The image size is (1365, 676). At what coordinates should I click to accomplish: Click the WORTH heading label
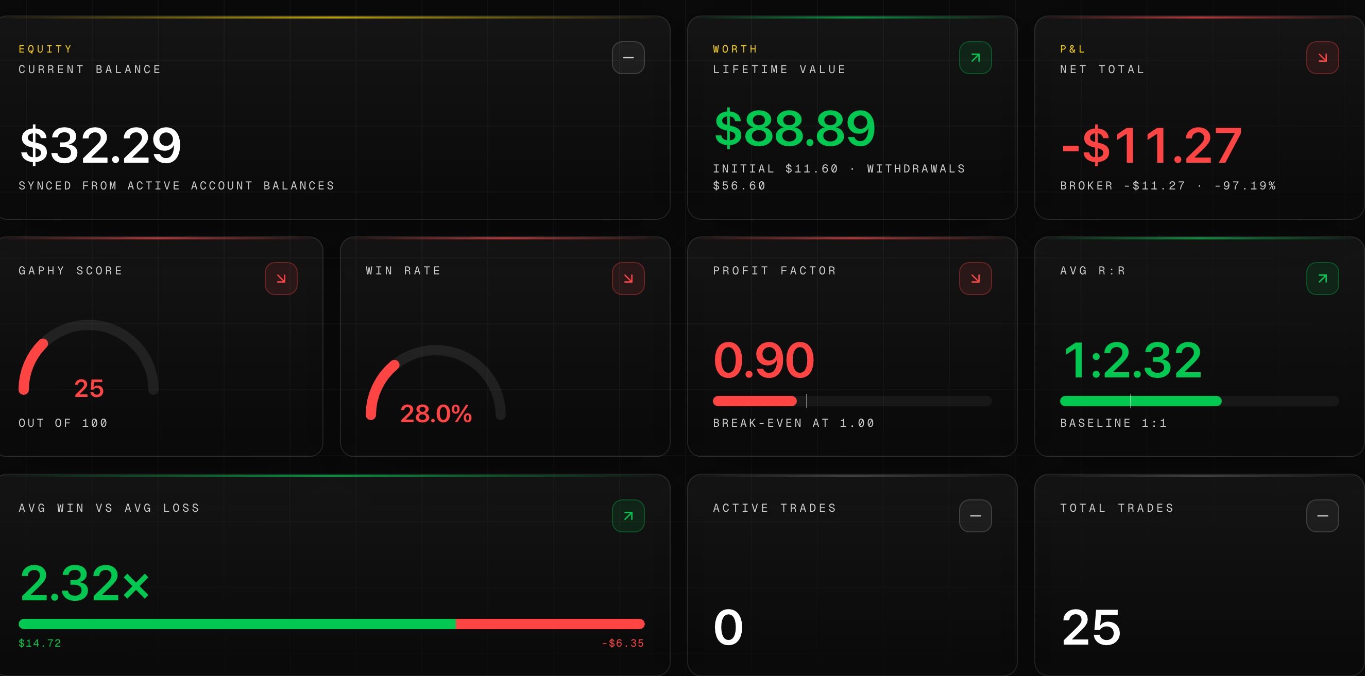click(735, 49)
